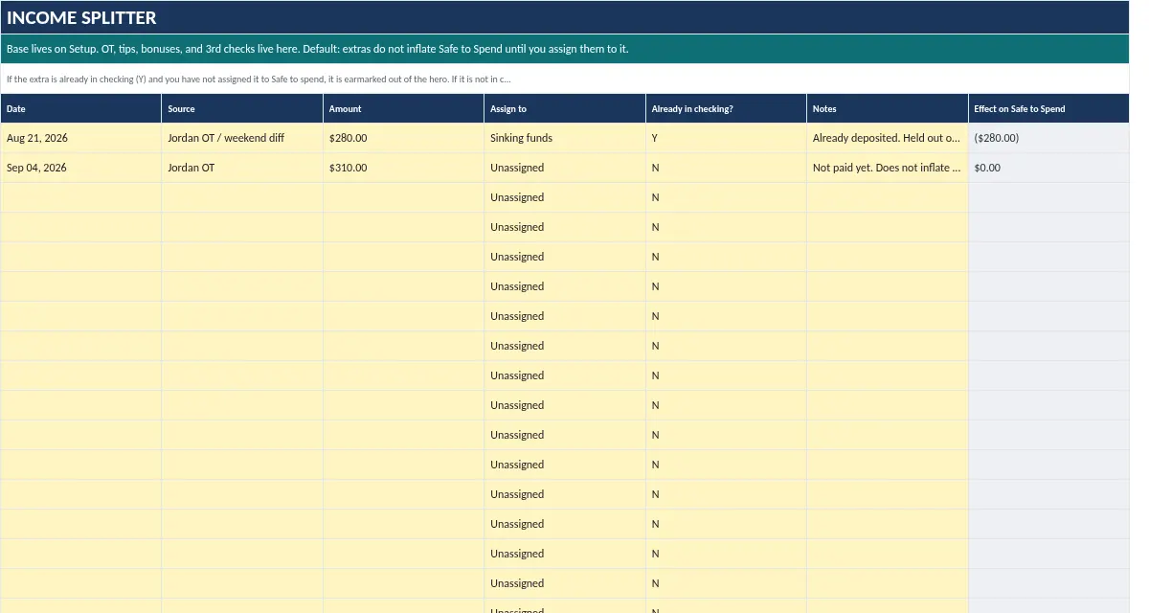
Task: Click the ($280.00) effect cell
Action: [x=1049, y=138]
